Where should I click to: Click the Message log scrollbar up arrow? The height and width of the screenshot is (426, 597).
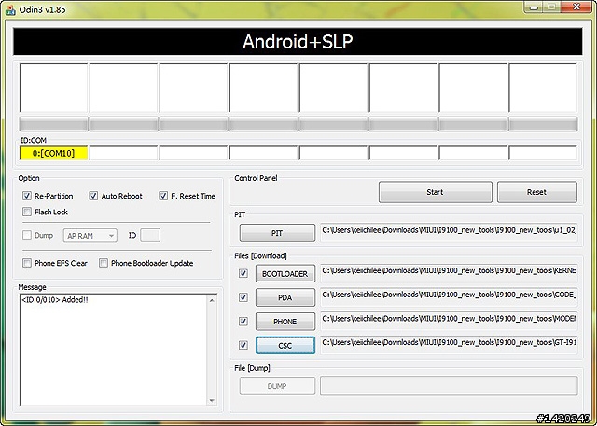pyautogui.click(x=212, y=300)
